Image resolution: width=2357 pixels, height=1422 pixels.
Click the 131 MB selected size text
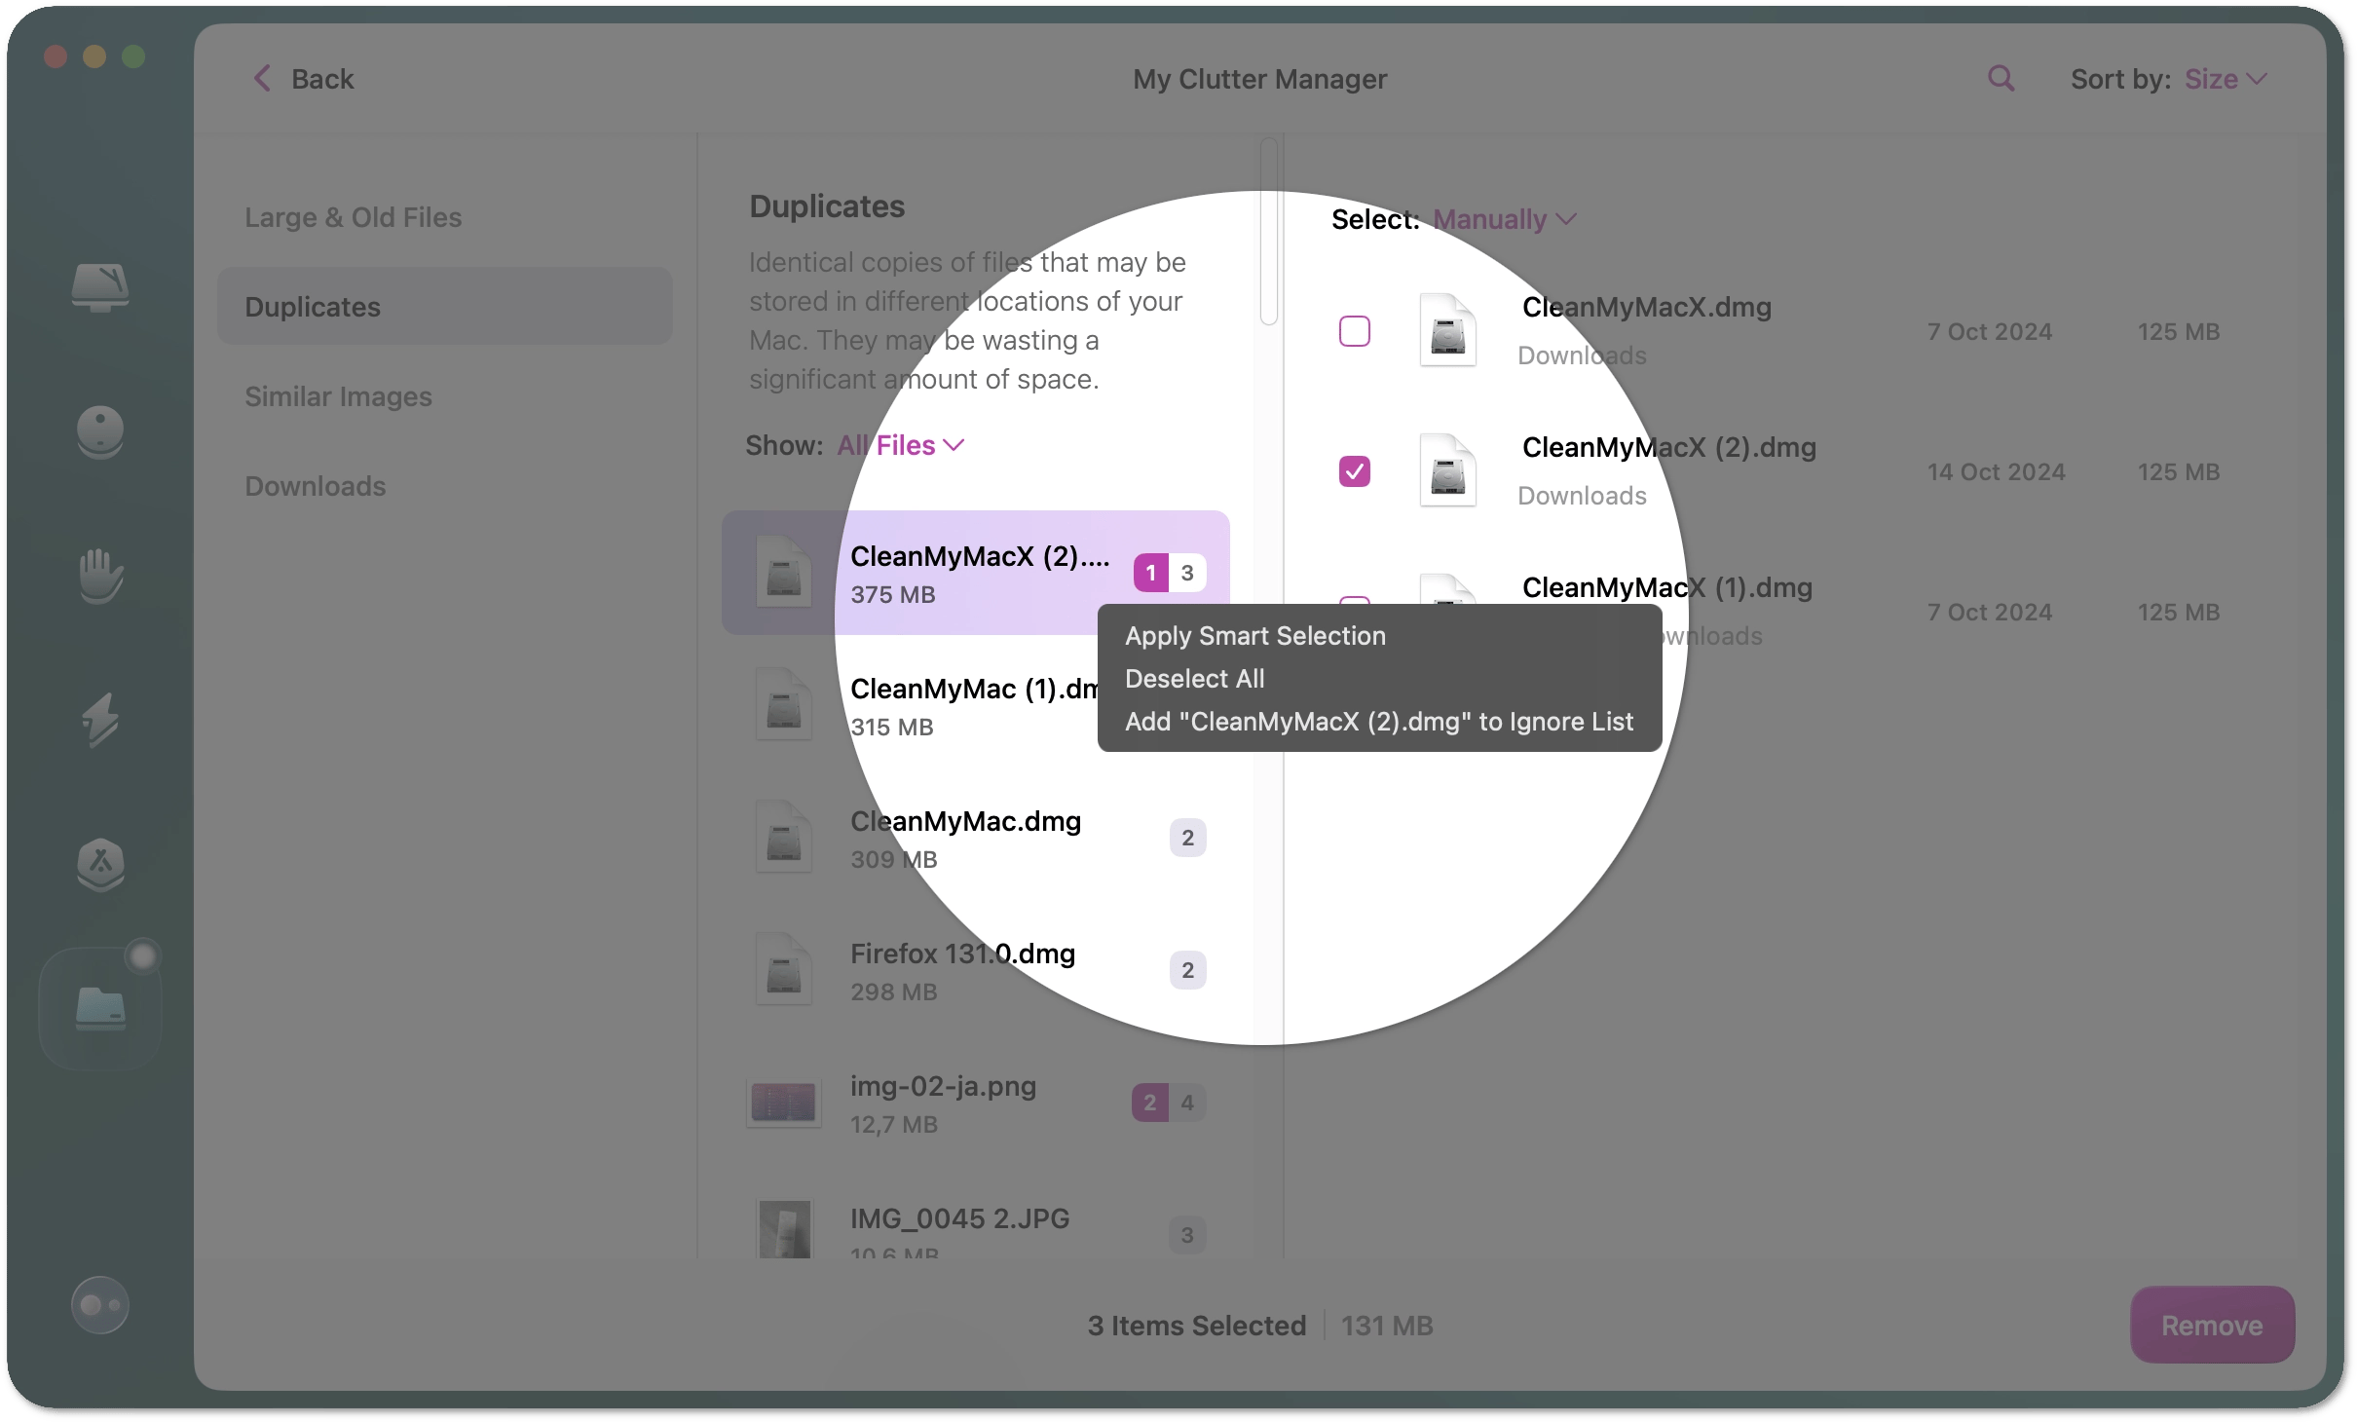1387,1325
